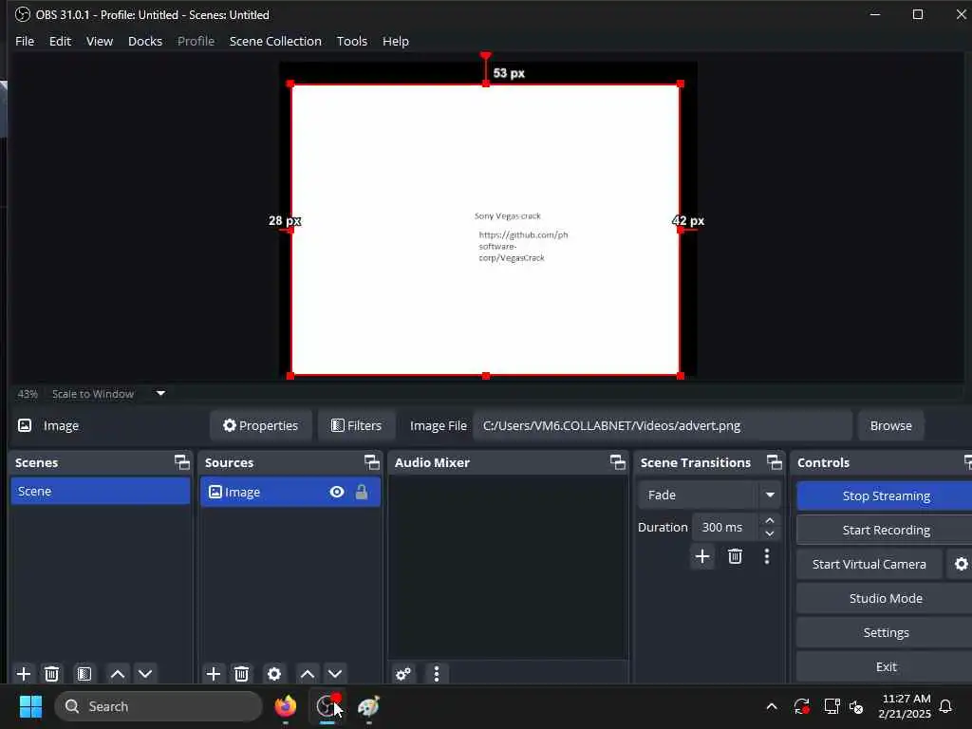972x729 pixels.
Task: Click the Firefox taskbar icon
Action: (285, 706)
